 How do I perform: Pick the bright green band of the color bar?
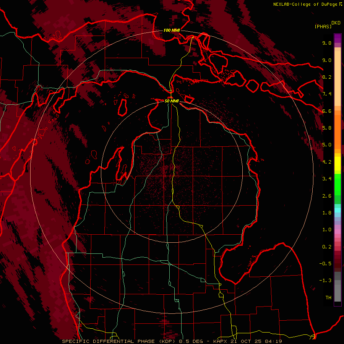[x=338, y=185]
